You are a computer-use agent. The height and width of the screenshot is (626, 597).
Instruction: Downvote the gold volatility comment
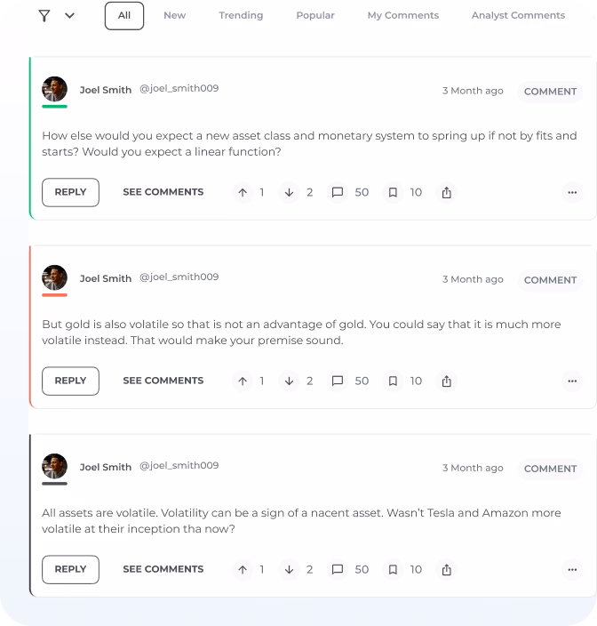point(289,381)
